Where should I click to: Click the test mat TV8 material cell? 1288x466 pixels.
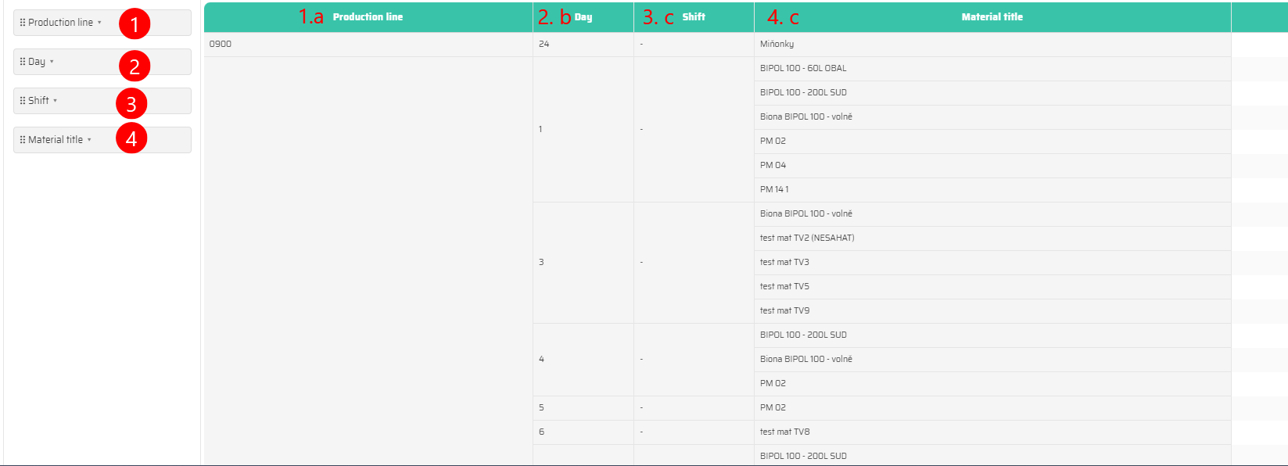click(x=784, y=432)
